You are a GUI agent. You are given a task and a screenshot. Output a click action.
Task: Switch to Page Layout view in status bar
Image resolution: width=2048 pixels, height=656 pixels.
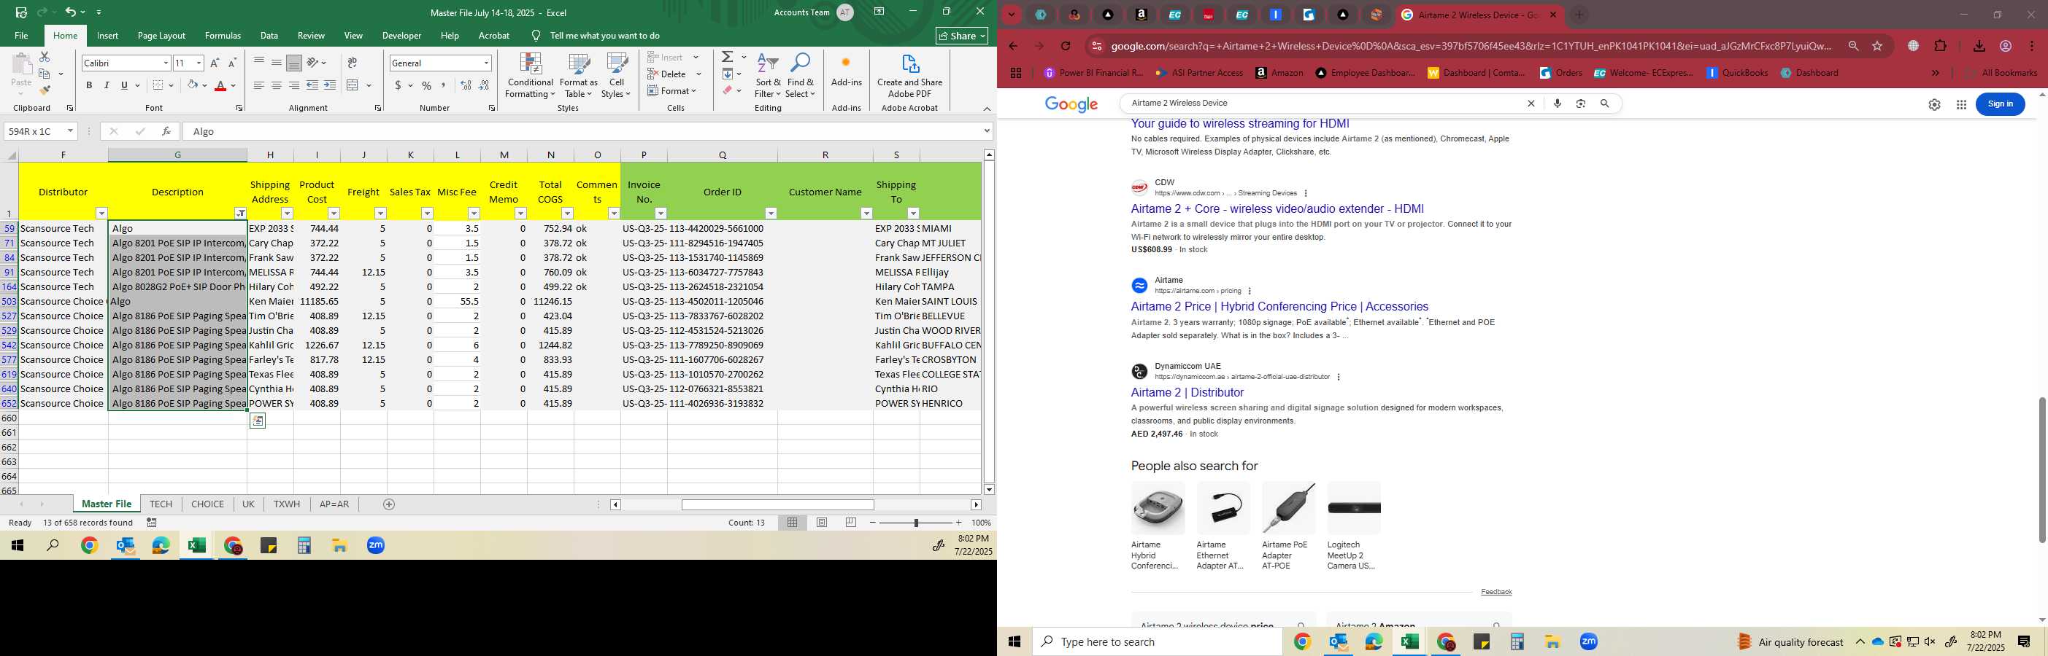click(822, 523)
